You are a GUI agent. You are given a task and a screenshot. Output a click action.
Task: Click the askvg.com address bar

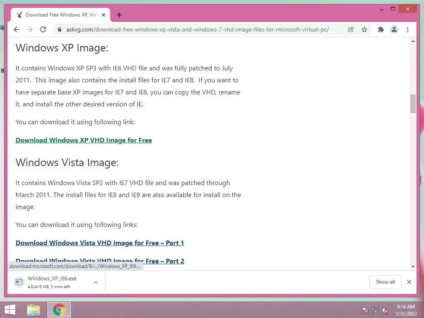pos(198,29)
